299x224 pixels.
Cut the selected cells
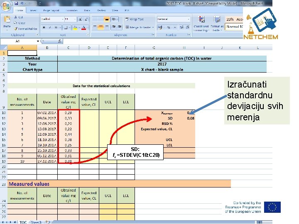coord(19,17)
